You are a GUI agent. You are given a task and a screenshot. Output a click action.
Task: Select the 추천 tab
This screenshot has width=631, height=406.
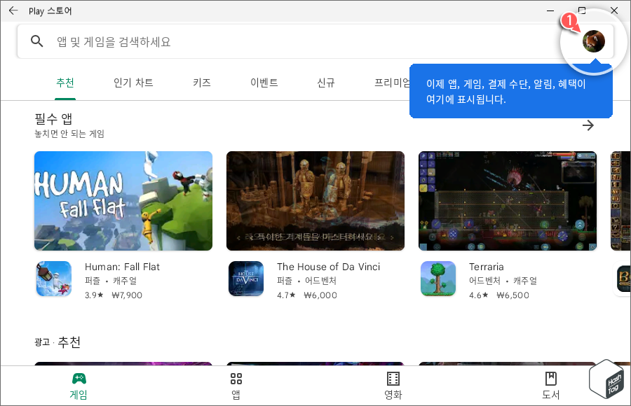click(x=65, y=83)
